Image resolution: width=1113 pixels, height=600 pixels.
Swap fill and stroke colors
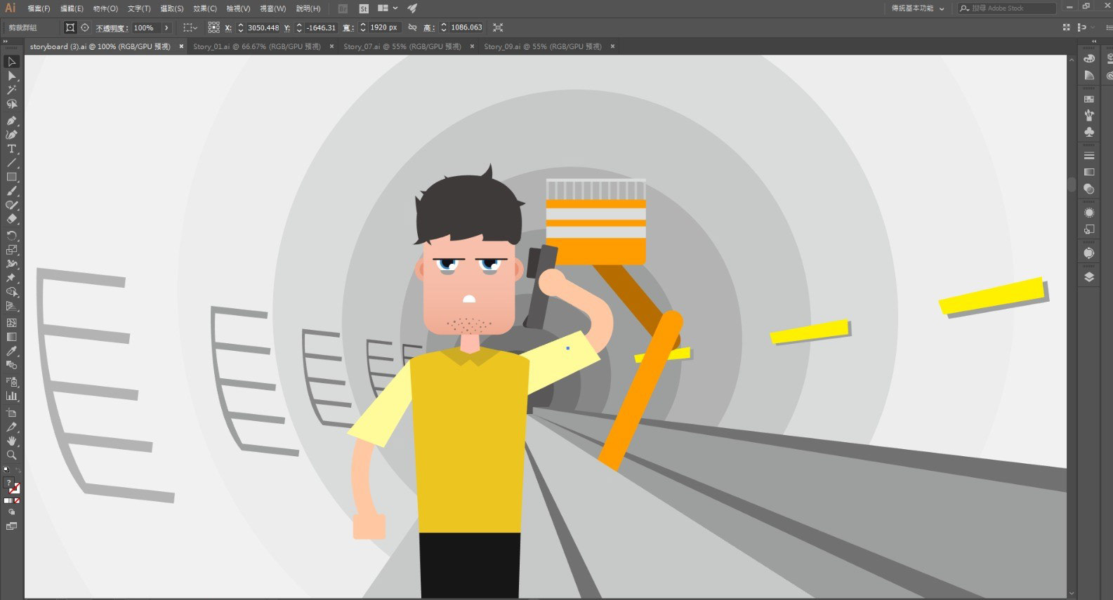pyautogui.click(x=18, y=469)
